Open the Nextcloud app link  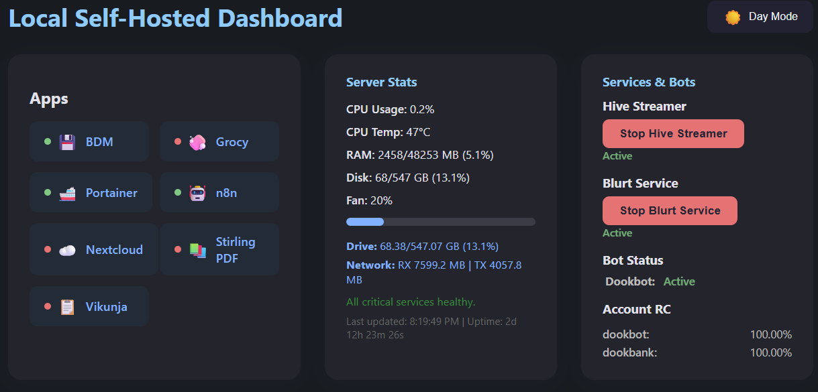click(x=114, y=250)
